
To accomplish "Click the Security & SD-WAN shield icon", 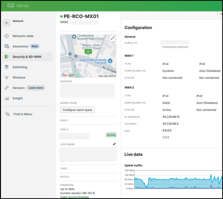I will [7, 57].
